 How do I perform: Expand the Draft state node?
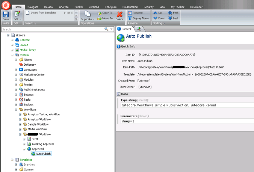coord(24,139)
